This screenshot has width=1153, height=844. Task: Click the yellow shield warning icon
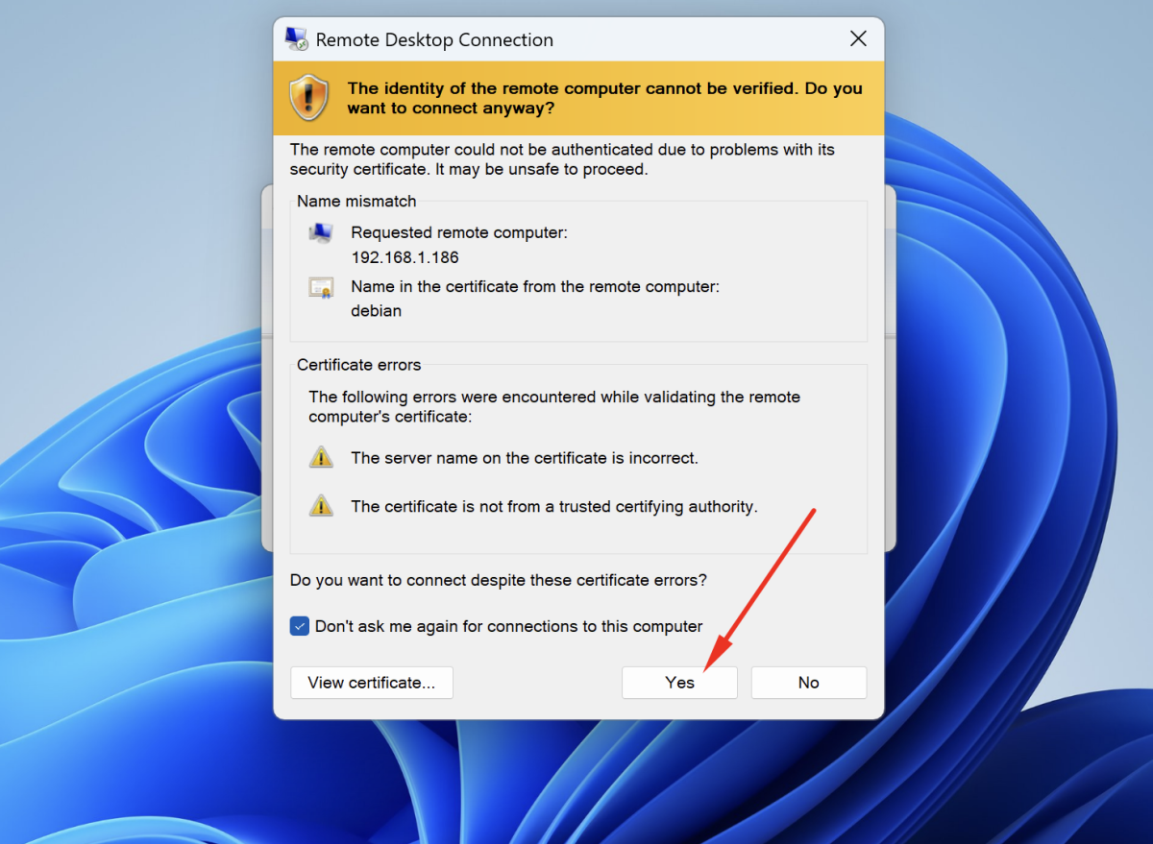click(309, 98)
